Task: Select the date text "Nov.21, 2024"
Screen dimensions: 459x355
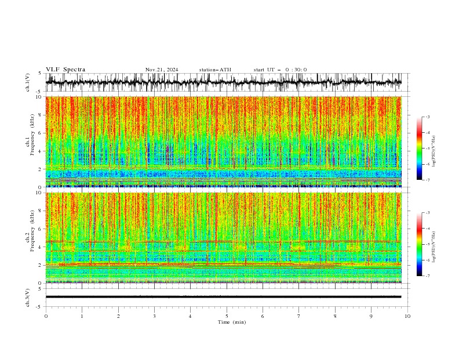Action: click(x=162, y=70)
